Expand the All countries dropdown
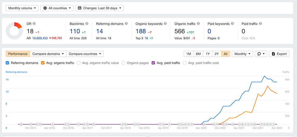 (x=57, y=8)
